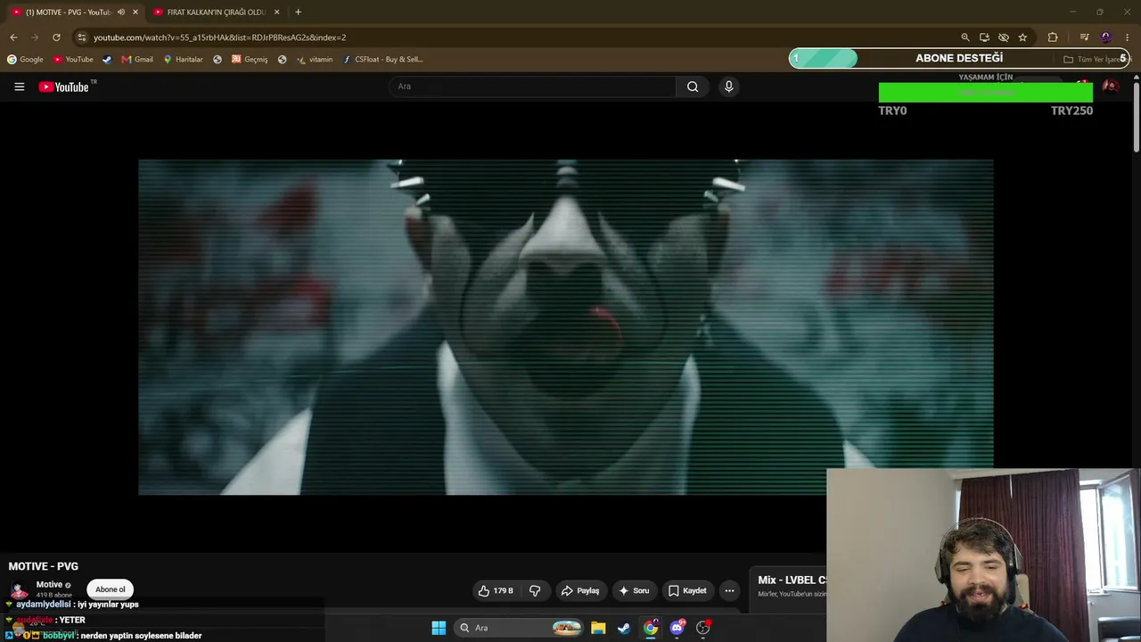
Task: Open the Mix - LVBEL playlist panel header
Action: (792, 580)
